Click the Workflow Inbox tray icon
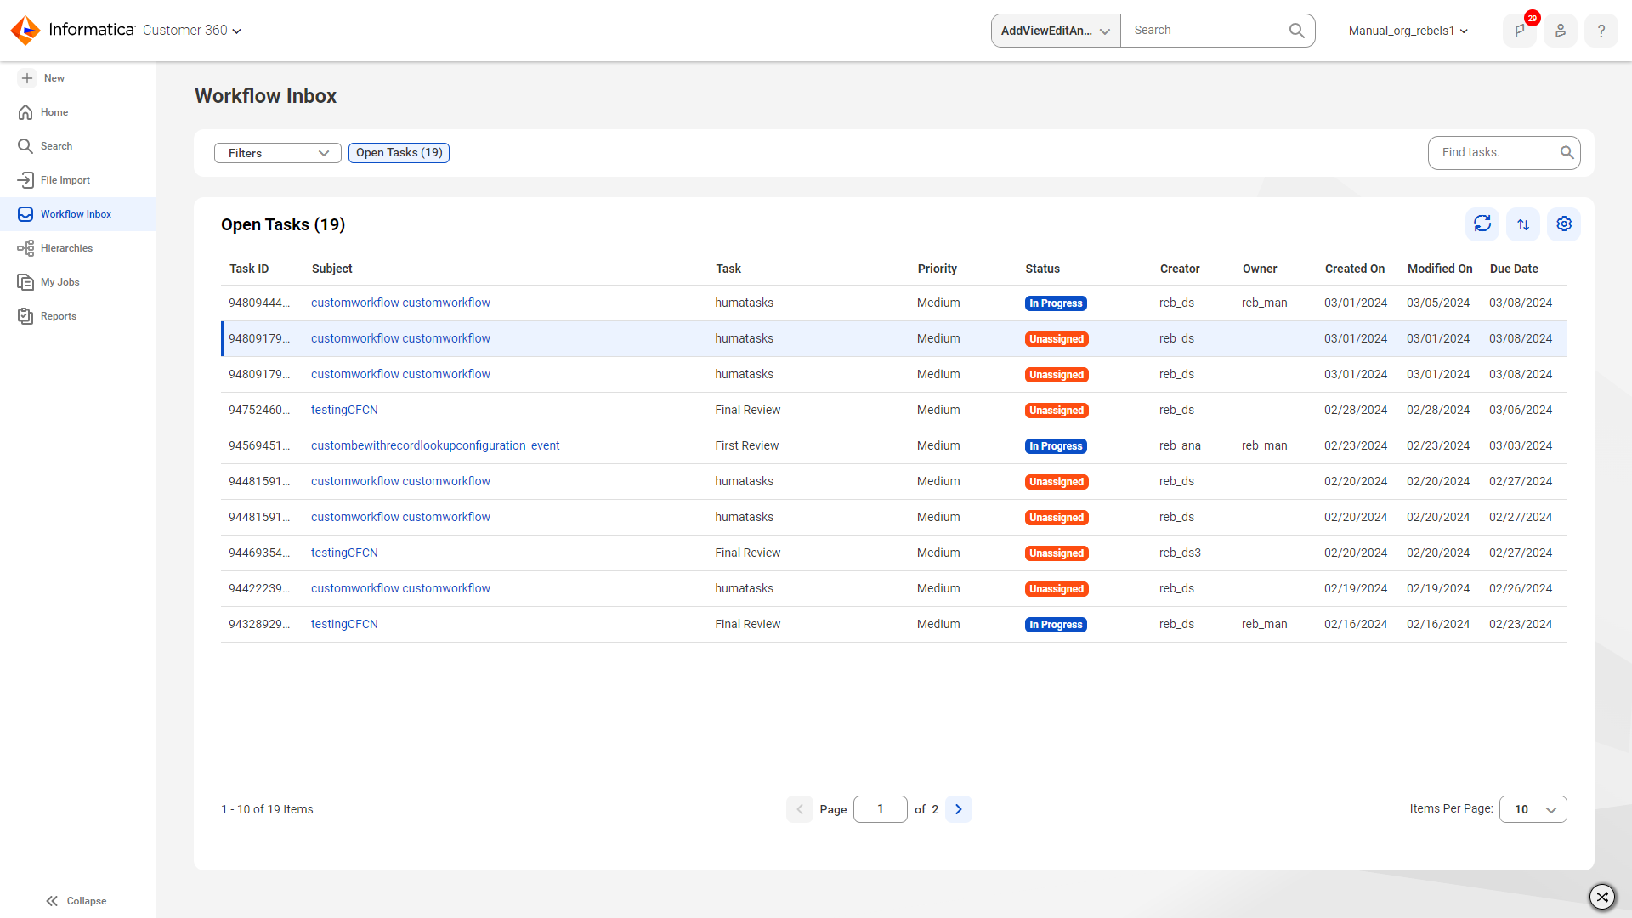 [x=25, y=214]
